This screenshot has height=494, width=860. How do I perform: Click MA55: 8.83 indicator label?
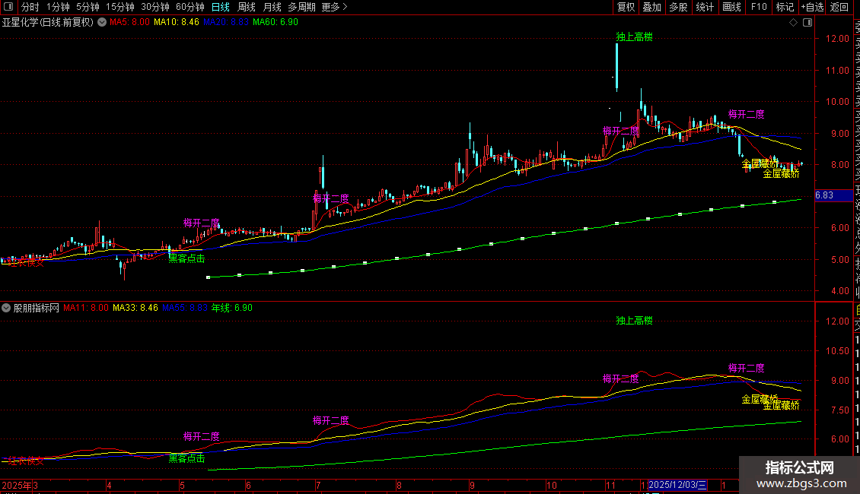pyautogui.click(x=185, y=309)
